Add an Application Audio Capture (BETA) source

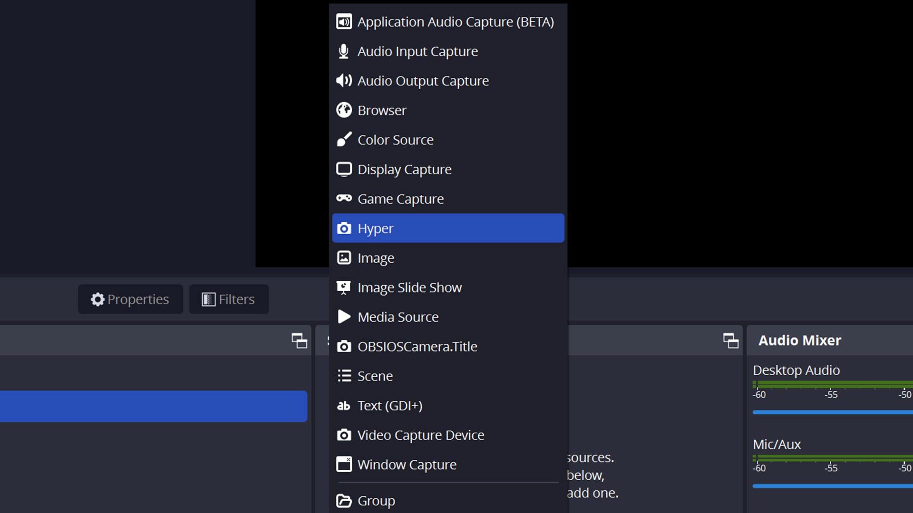[455, 22]
